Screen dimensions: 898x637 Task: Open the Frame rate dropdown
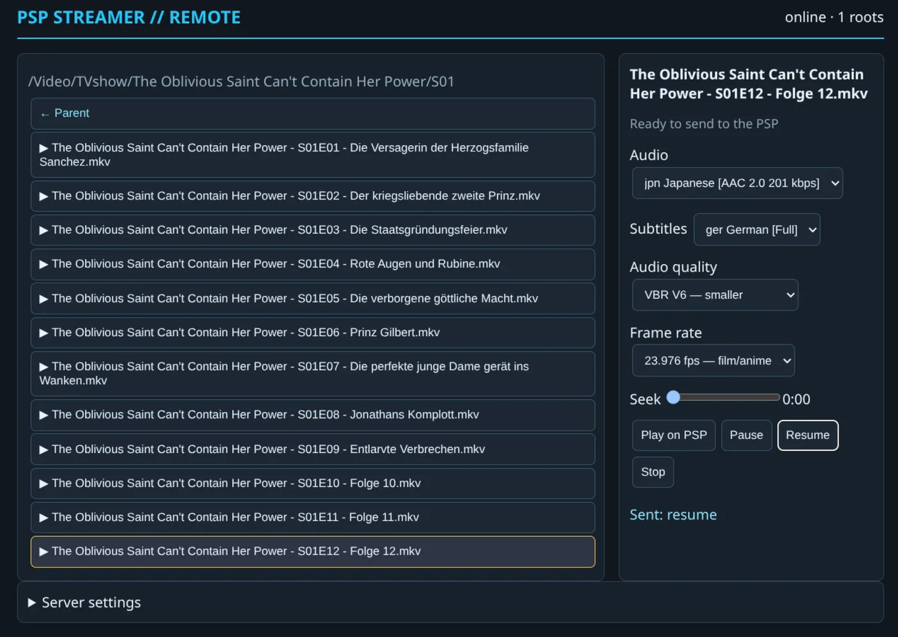pyautogui.click(x=713, y=361)
